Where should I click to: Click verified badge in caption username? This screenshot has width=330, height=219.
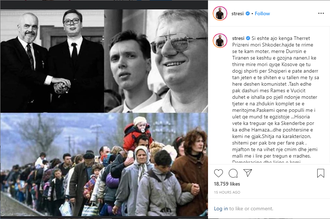248,38
